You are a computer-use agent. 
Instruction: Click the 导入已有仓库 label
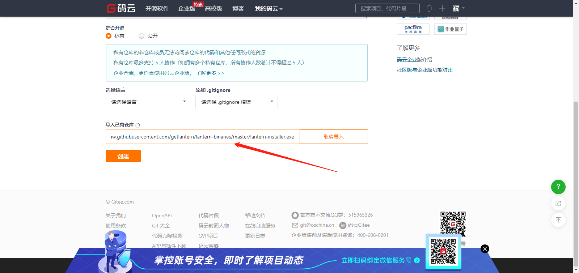tap(119, 125)
